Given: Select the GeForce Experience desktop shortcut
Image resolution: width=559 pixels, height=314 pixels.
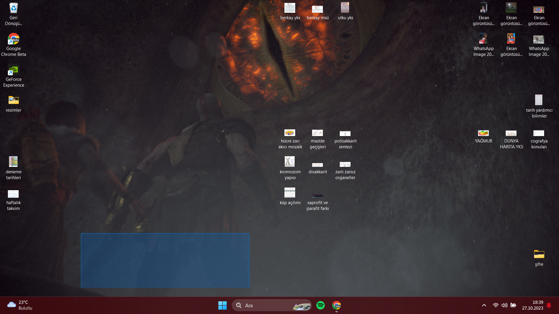Looking at the screenshot, I should click(x=13, y=76).
